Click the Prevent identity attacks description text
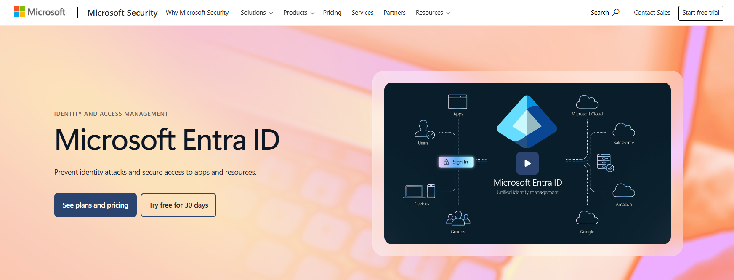734x280 pixels. pyautogui.click(x=155, y=172)
